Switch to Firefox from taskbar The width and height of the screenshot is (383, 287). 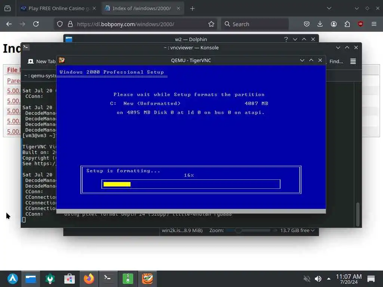[x=89, y=279]
